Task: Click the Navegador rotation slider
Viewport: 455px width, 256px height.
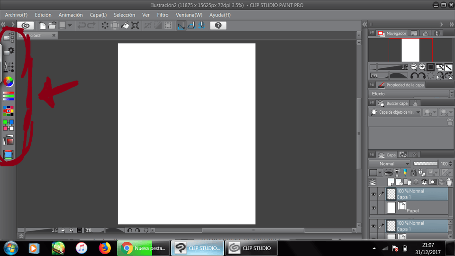Action: (x=389, y=76)
